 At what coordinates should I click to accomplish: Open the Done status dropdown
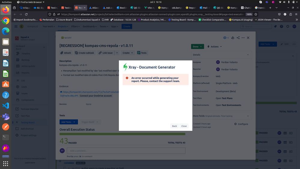coord(198,47)
